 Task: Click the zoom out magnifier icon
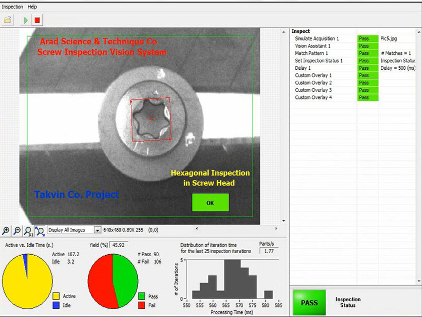point(17,230)
